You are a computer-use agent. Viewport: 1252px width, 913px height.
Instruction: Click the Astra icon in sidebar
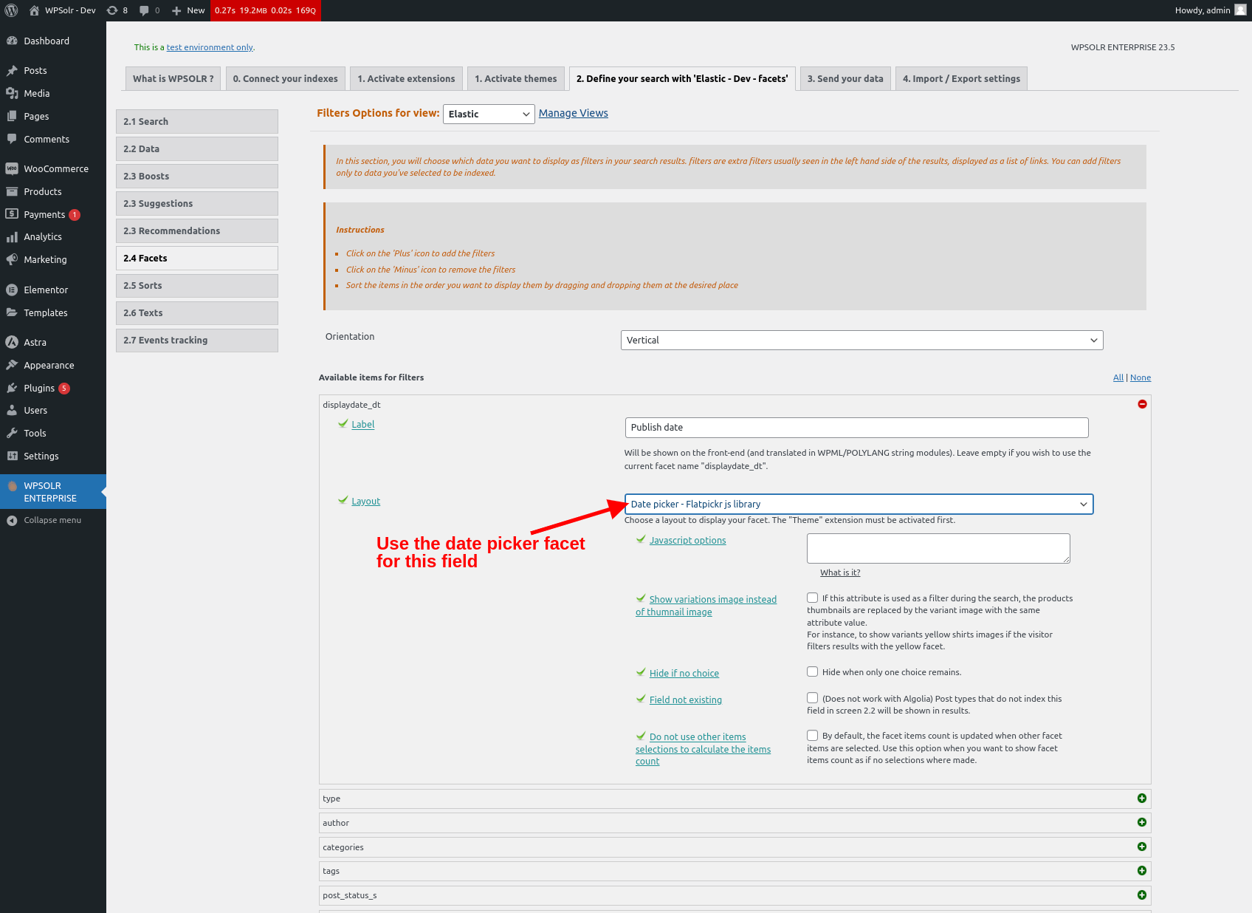pyautogui.click(x=12, y=342)
